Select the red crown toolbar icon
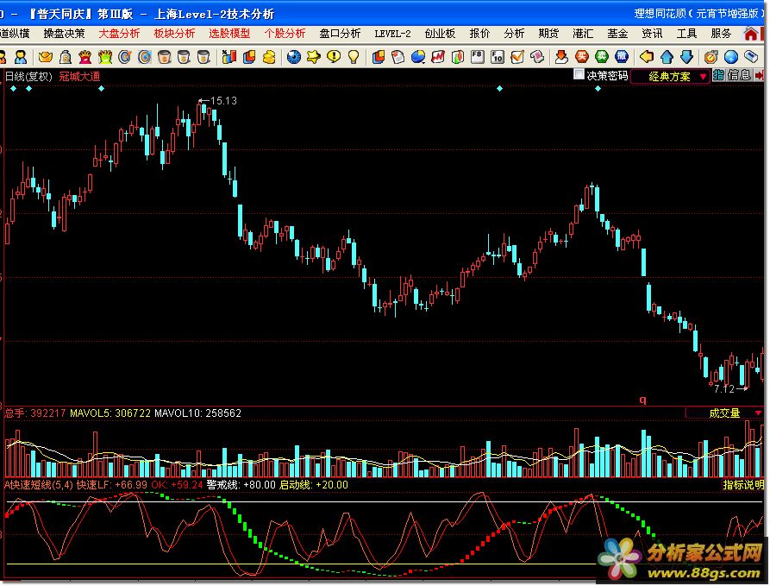 (85, 57)
